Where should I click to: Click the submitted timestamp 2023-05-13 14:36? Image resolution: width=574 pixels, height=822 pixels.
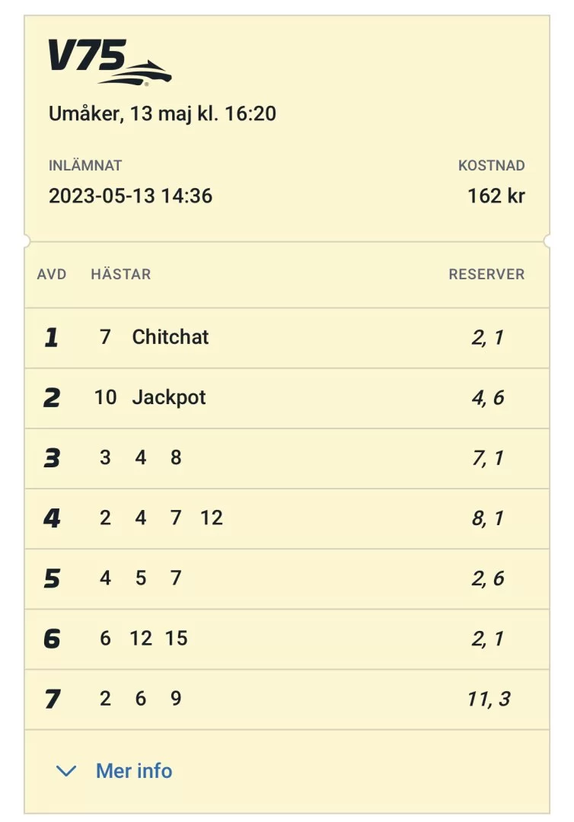(x=130, y=196)
